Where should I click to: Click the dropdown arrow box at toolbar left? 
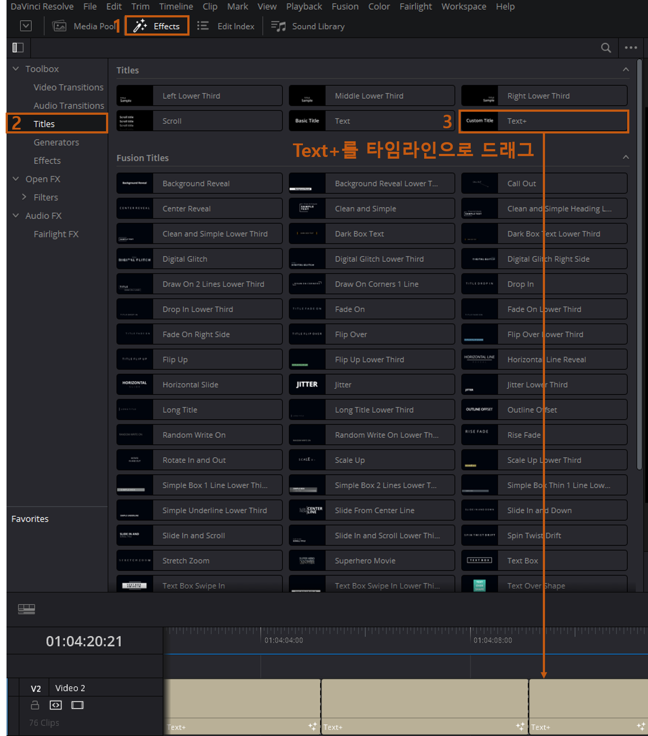[x=26, y=26]
